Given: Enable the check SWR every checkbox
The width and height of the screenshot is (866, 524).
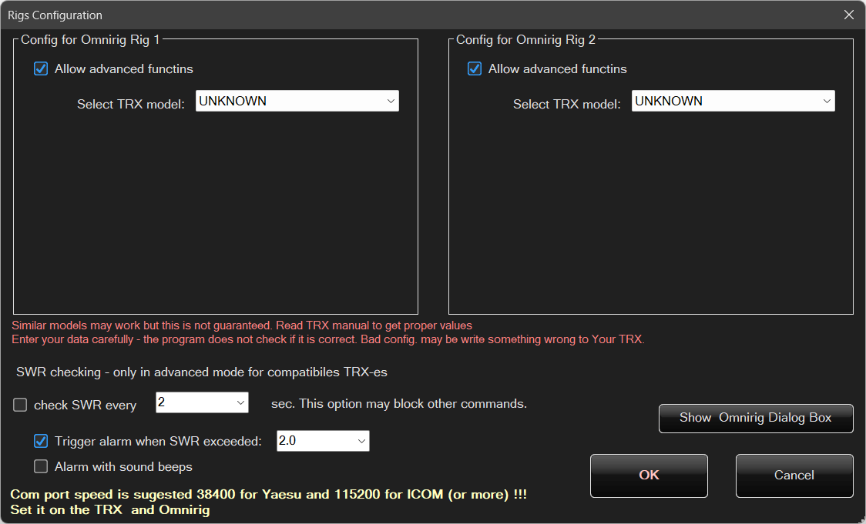Looking at the screenshot, I should (x=20, y=406).
